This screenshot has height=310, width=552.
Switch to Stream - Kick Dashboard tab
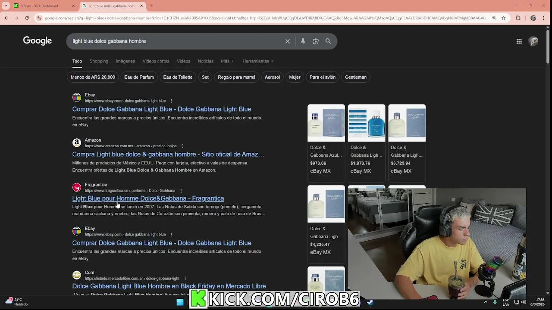point(43,6)
